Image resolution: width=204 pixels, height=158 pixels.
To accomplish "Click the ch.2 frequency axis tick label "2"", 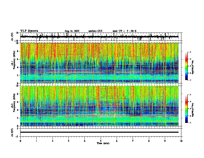I will (x=18, y=118).
